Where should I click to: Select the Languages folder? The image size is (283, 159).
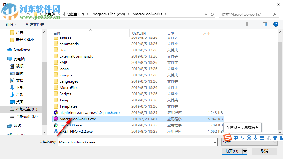tap(69, 81)
